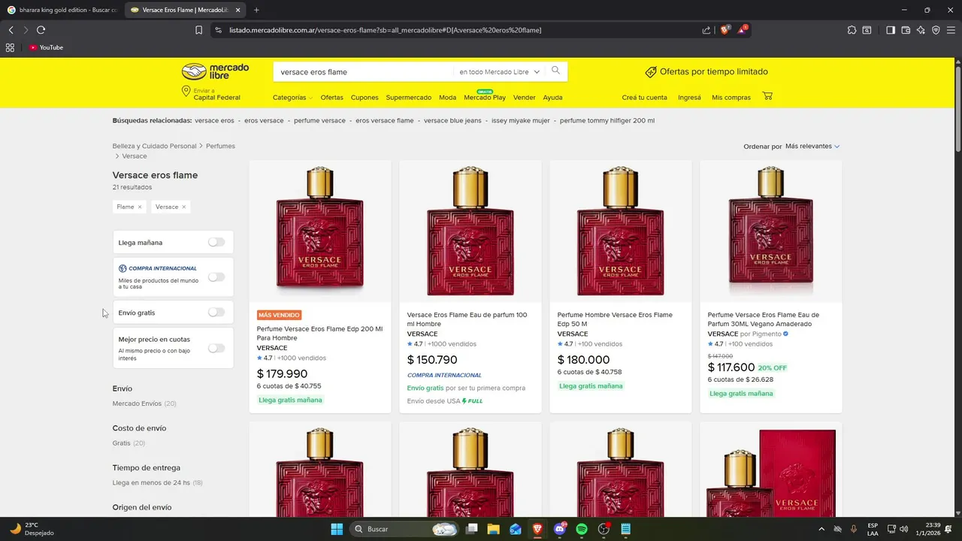Open File Explorer from taskbar
962x541 pixels.
point(493,529)
